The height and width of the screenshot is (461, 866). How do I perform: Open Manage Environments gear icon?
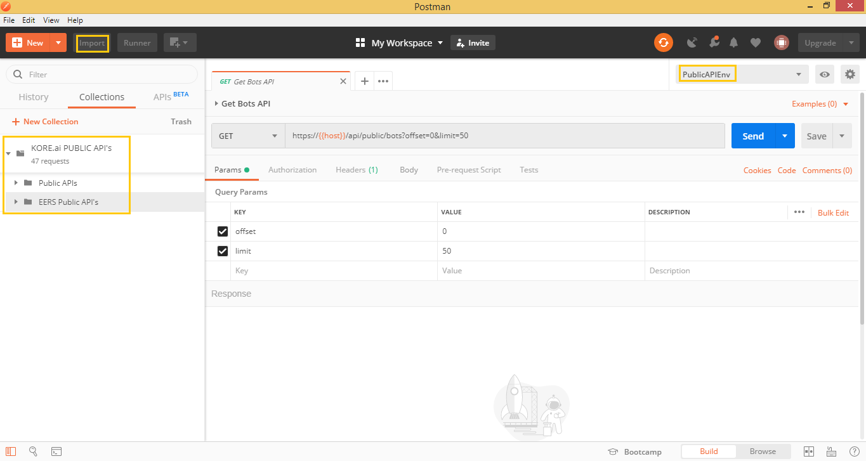tap(850, 74)
